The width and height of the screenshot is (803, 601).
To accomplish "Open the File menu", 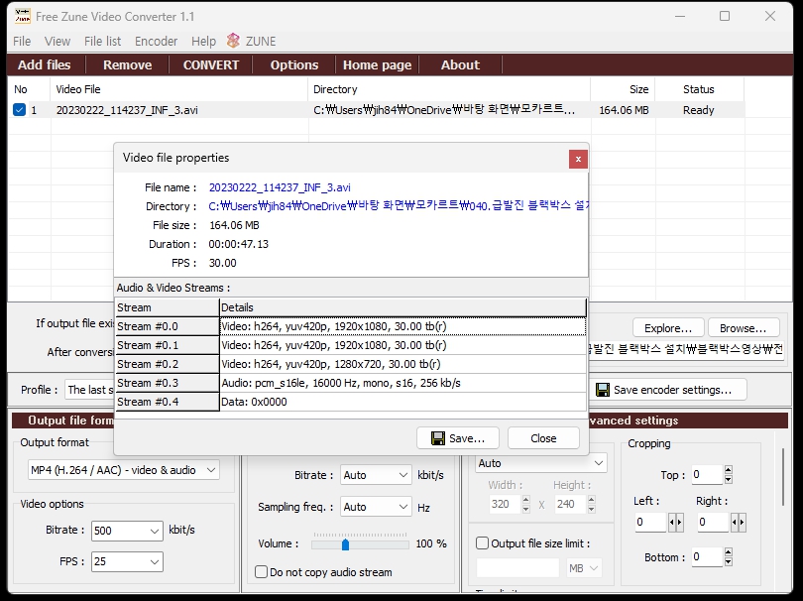I will [22, 41].
